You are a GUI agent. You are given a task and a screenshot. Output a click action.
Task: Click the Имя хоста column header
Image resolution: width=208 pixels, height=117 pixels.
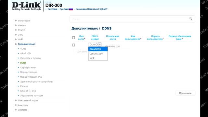click(81, 38)
